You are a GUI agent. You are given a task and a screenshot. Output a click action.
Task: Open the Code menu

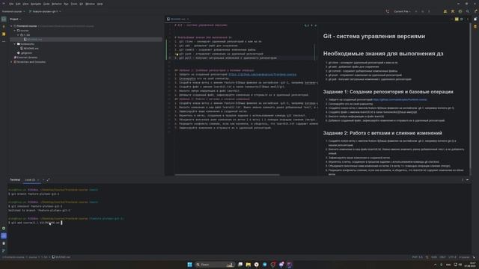46,4
